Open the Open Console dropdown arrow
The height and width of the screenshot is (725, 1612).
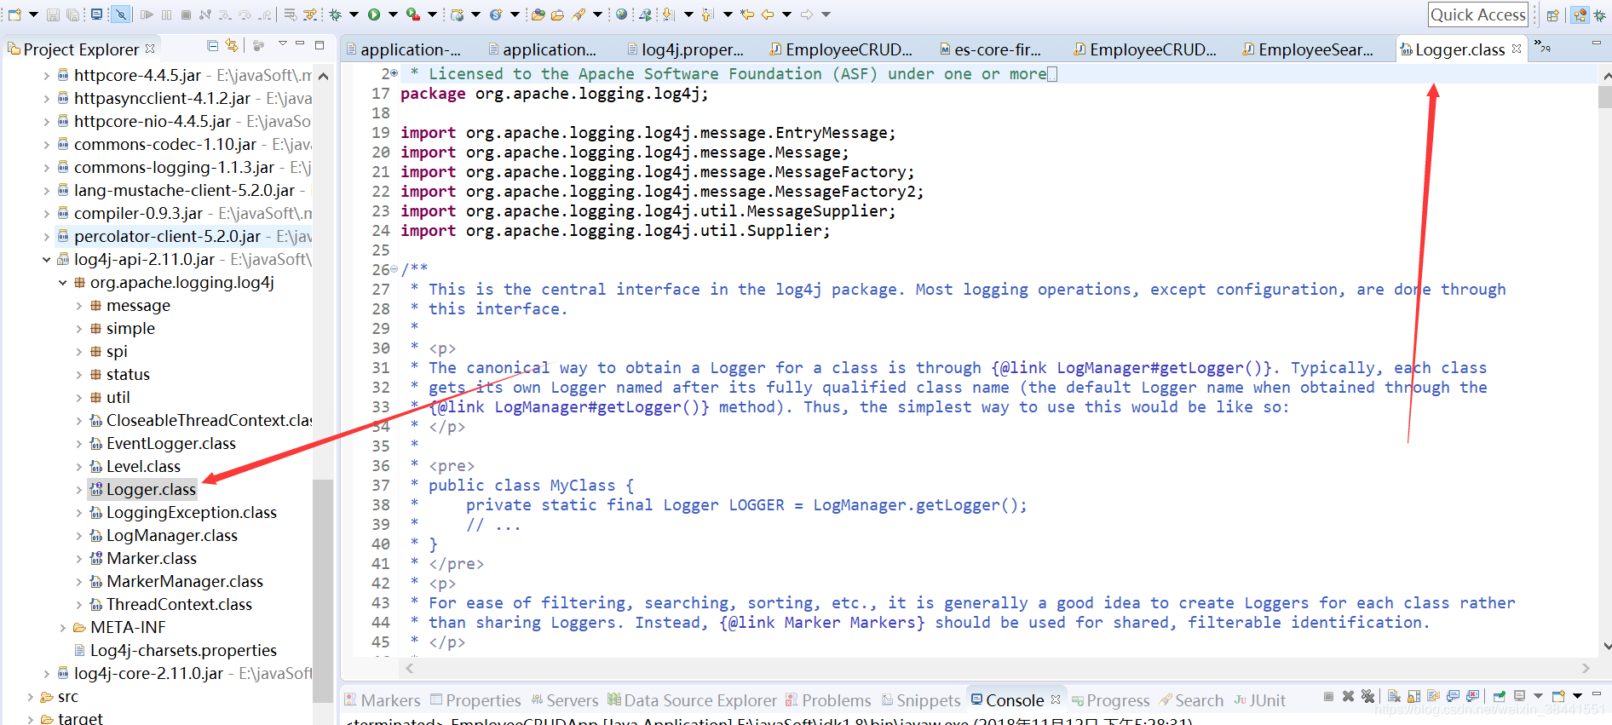click(x=1577, y=696)
